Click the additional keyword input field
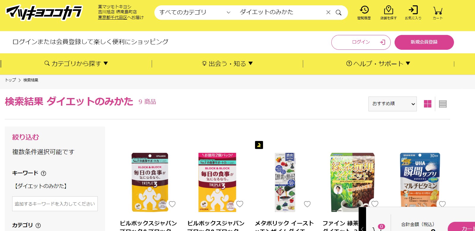The width and height of the screenshot is (475, 231). (55, 204)
